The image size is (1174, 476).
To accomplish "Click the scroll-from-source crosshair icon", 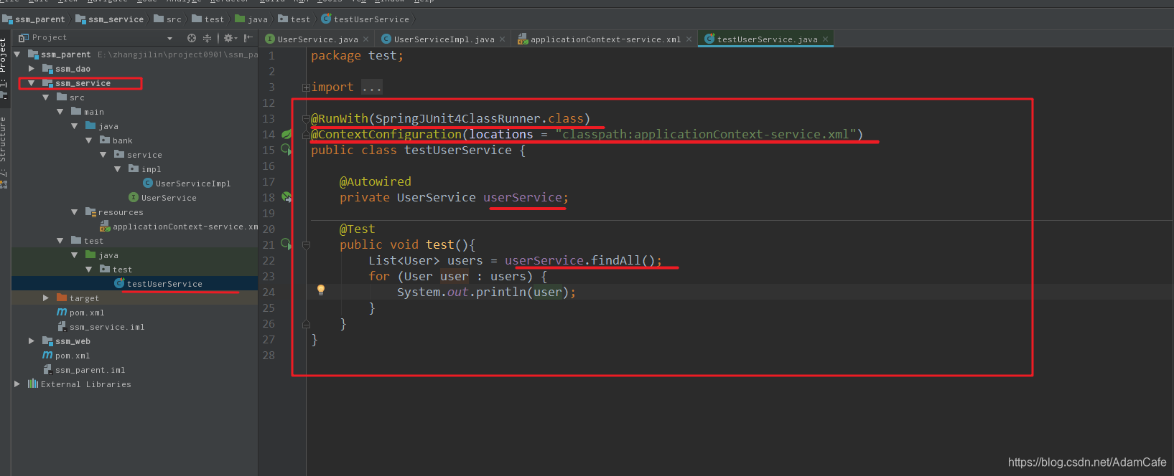I will click(x=191, y=38).
